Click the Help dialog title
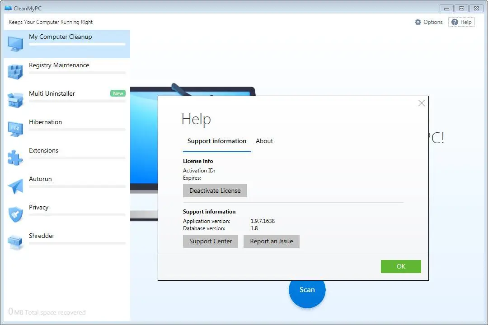Screen dimensions: 488x325 tap(196, 120)
